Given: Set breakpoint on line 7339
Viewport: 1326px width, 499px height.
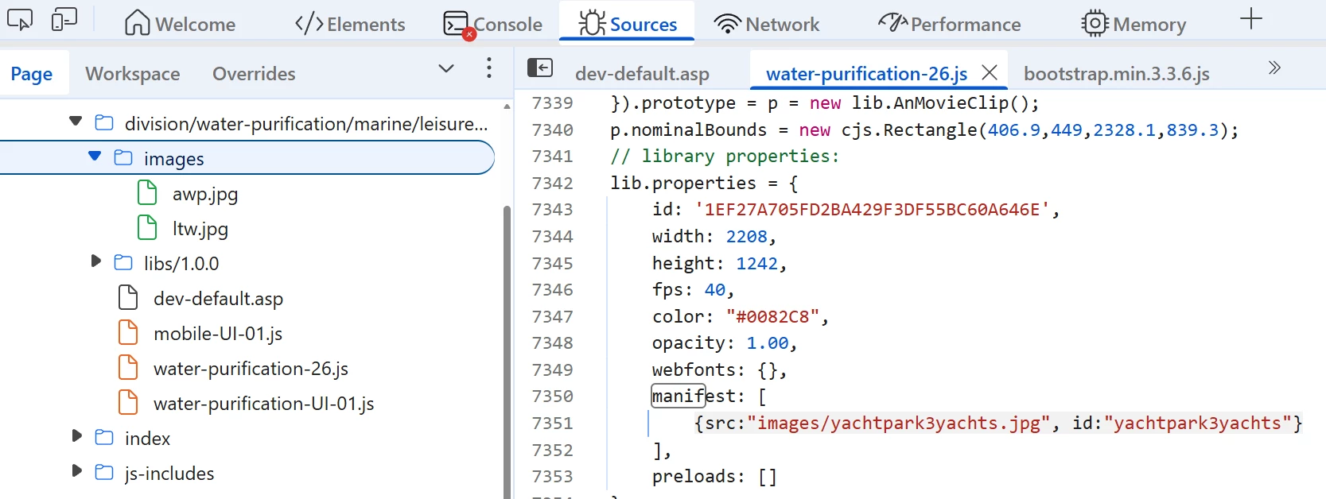Looking at the screenshot, I should pos(552,103).
